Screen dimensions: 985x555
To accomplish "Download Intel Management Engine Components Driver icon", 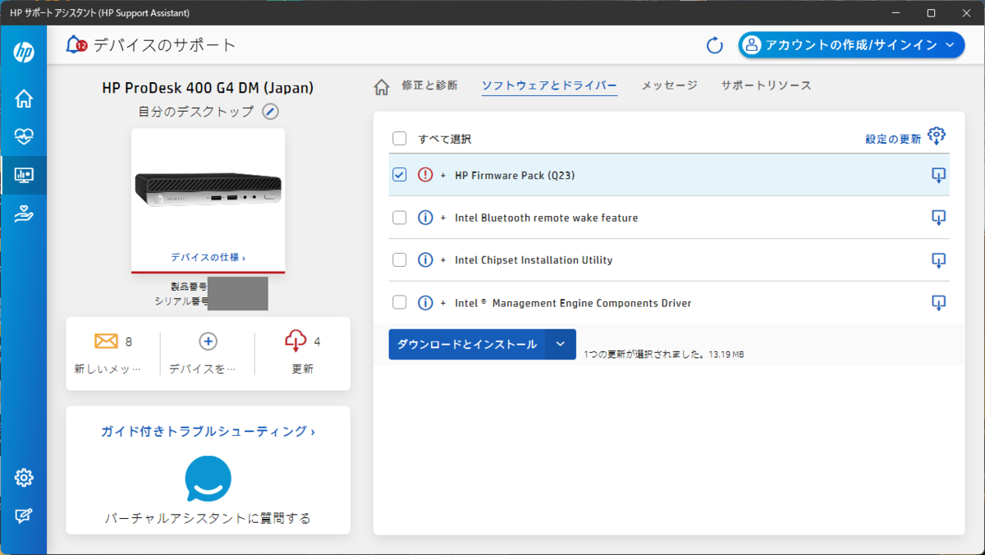I will (939, 303).
